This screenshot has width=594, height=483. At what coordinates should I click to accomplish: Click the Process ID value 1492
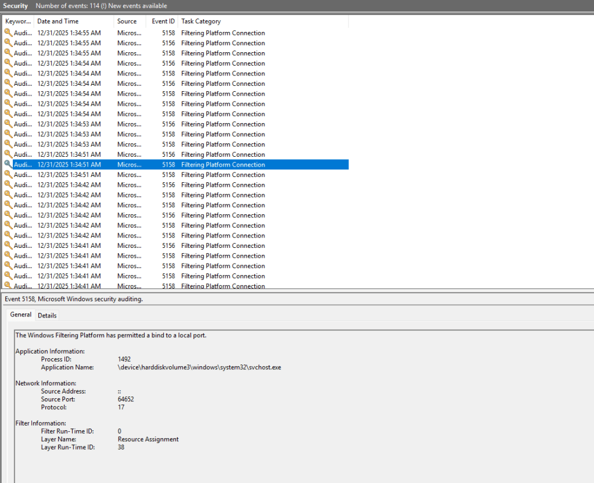point(124,359)
